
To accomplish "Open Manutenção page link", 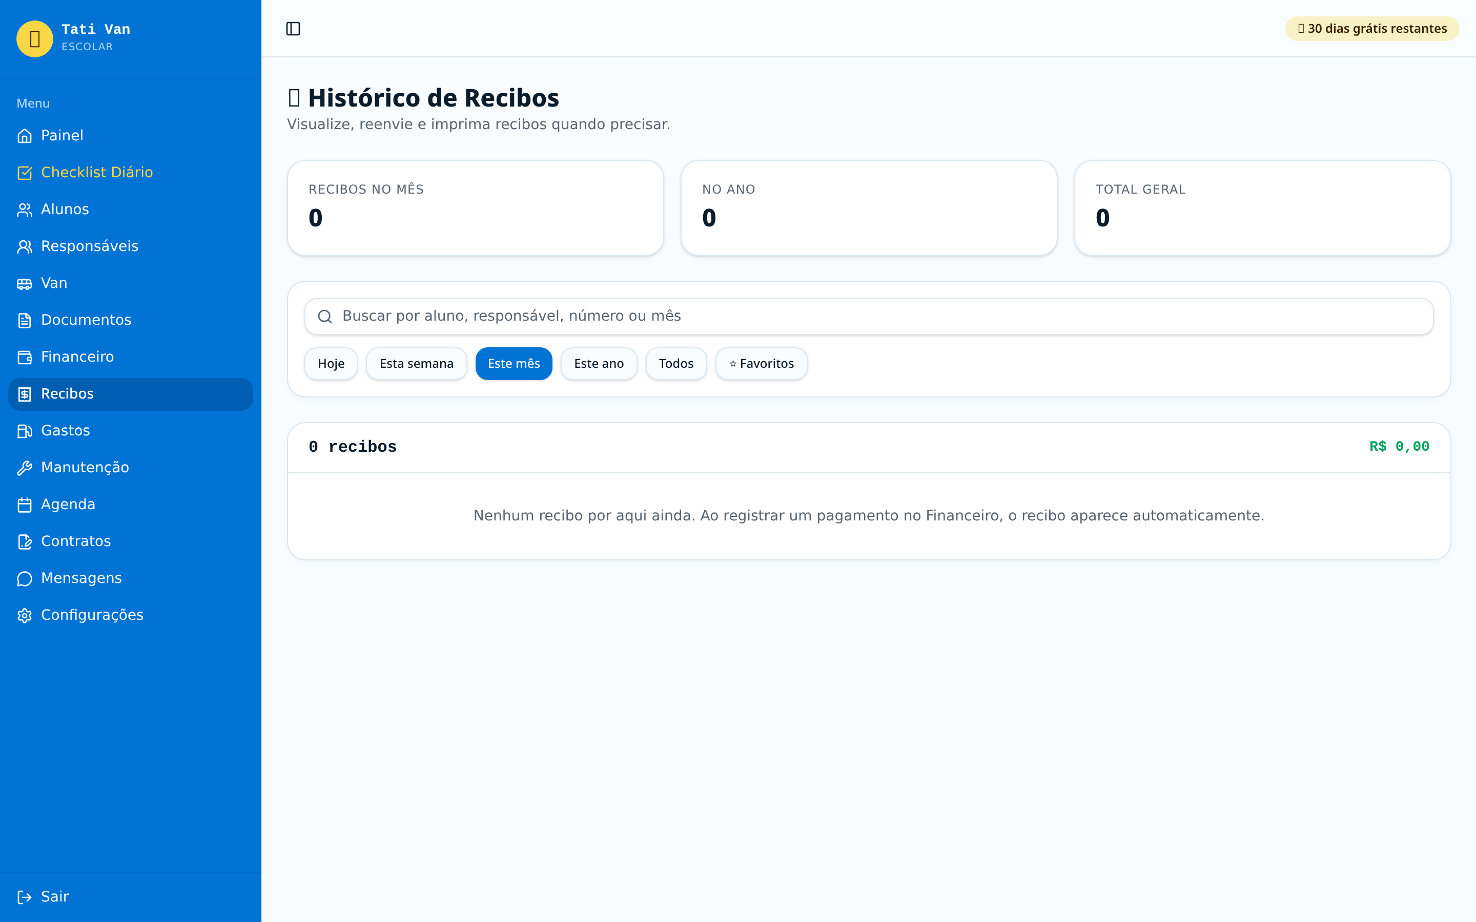I will point(131,468).
